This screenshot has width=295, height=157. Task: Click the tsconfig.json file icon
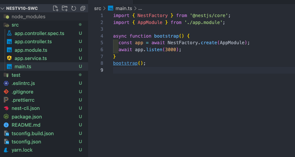(x=6, y=142)
